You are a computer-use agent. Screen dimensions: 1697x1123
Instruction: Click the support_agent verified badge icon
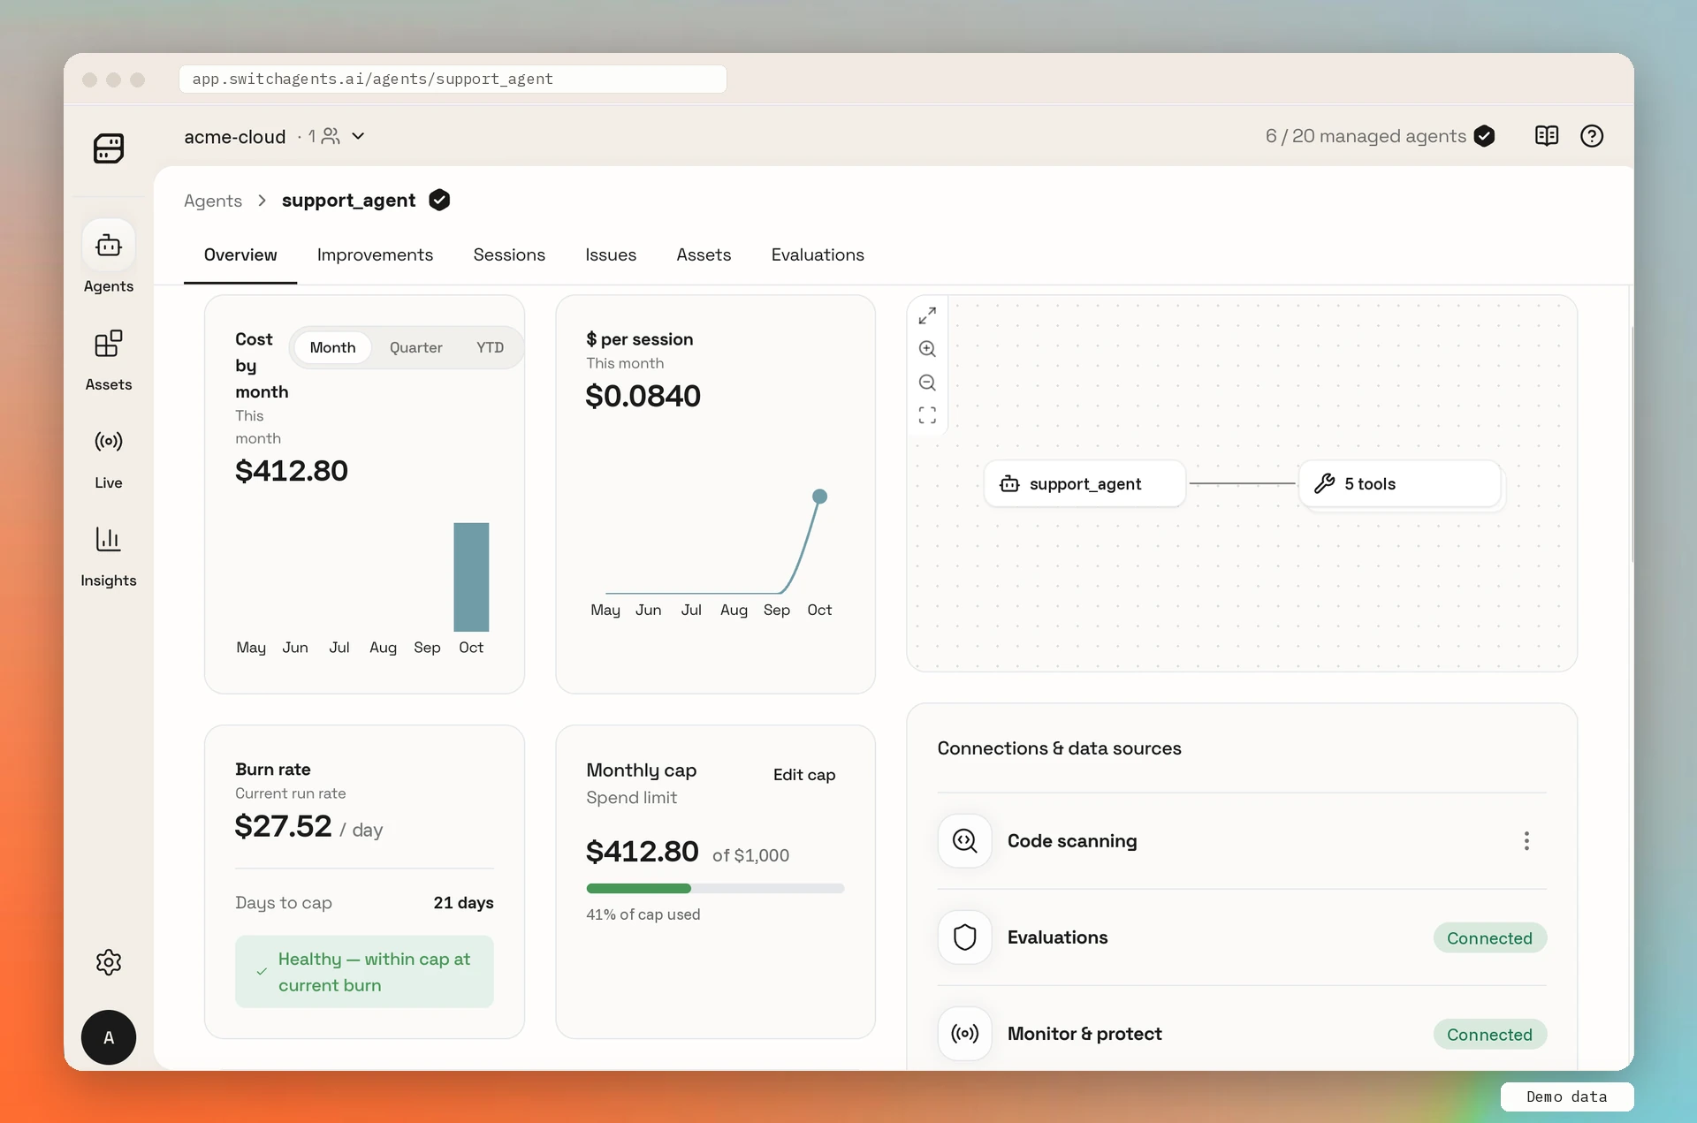pyautogui.click(x=439, y=201)
